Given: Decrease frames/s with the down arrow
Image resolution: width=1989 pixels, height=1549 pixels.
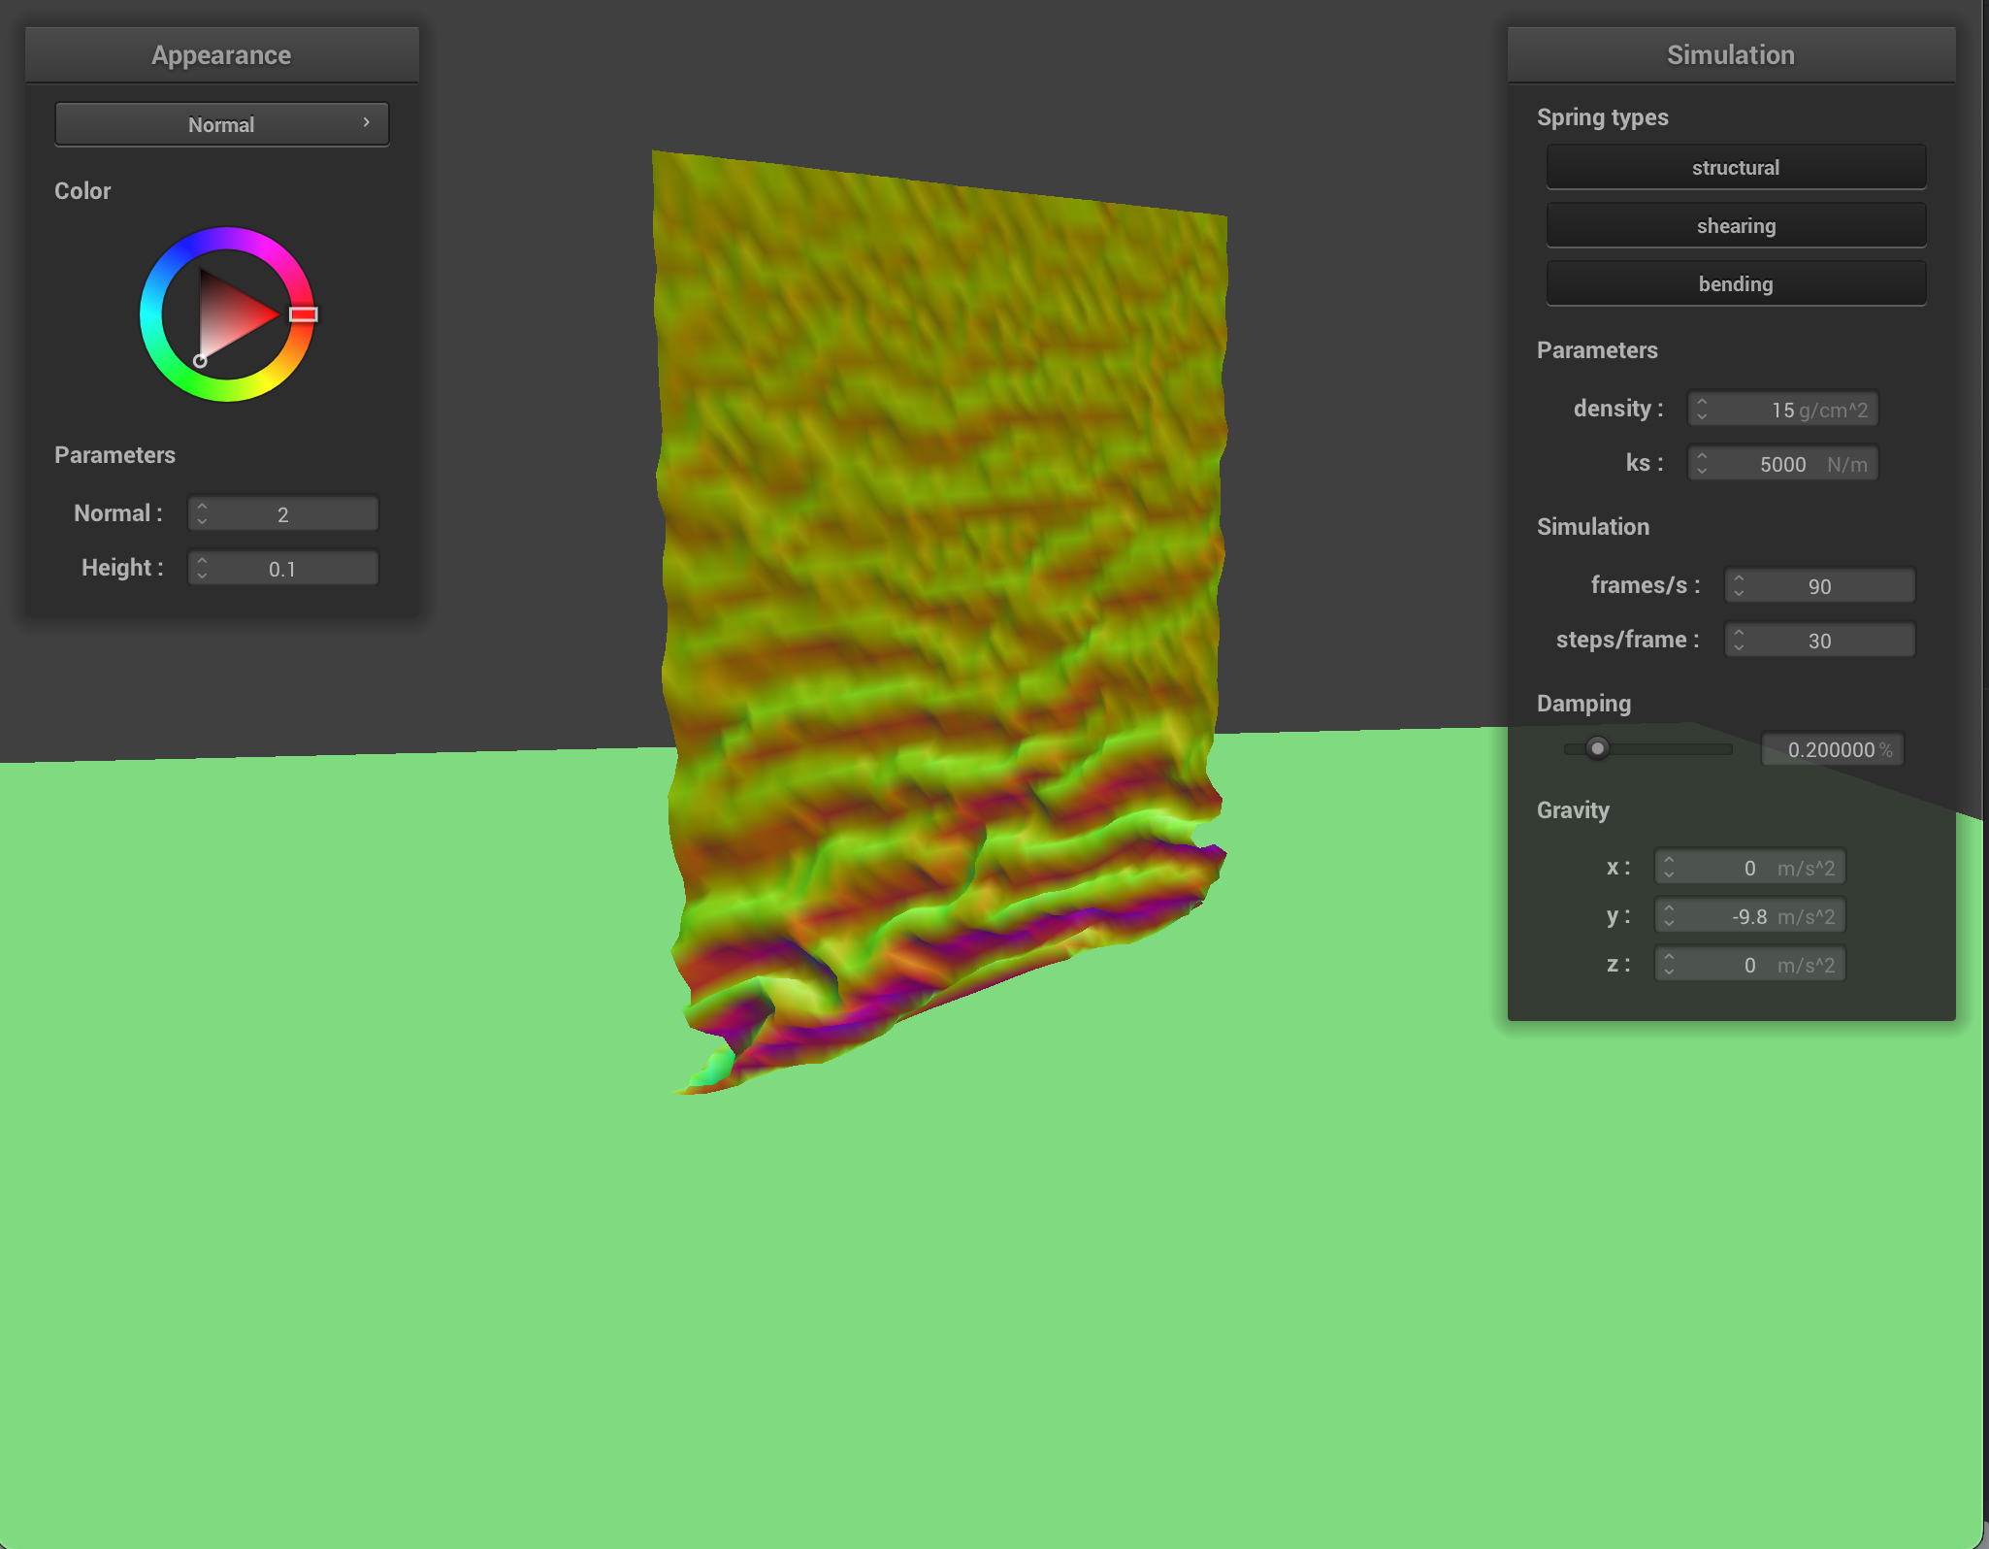Looking at the screenshot, I should [x=1739, y=594].
